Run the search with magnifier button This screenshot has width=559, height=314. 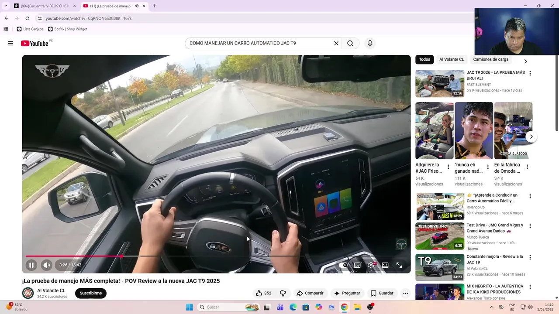click(350, 43)
